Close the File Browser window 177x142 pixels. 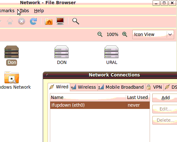coord(172,3)
